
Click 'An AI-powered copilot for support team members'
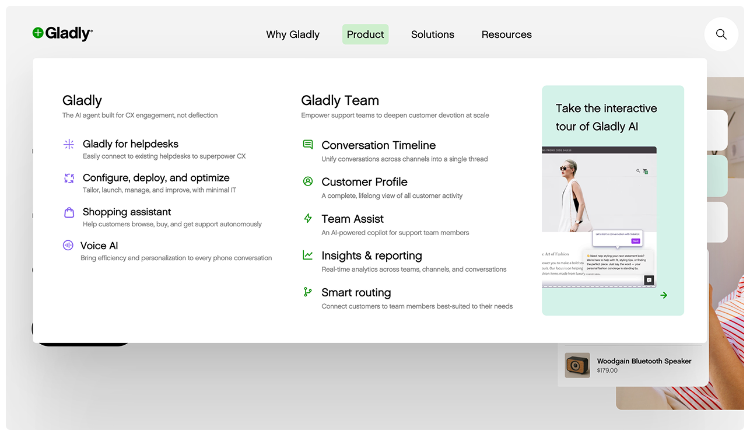pos(395,232)
